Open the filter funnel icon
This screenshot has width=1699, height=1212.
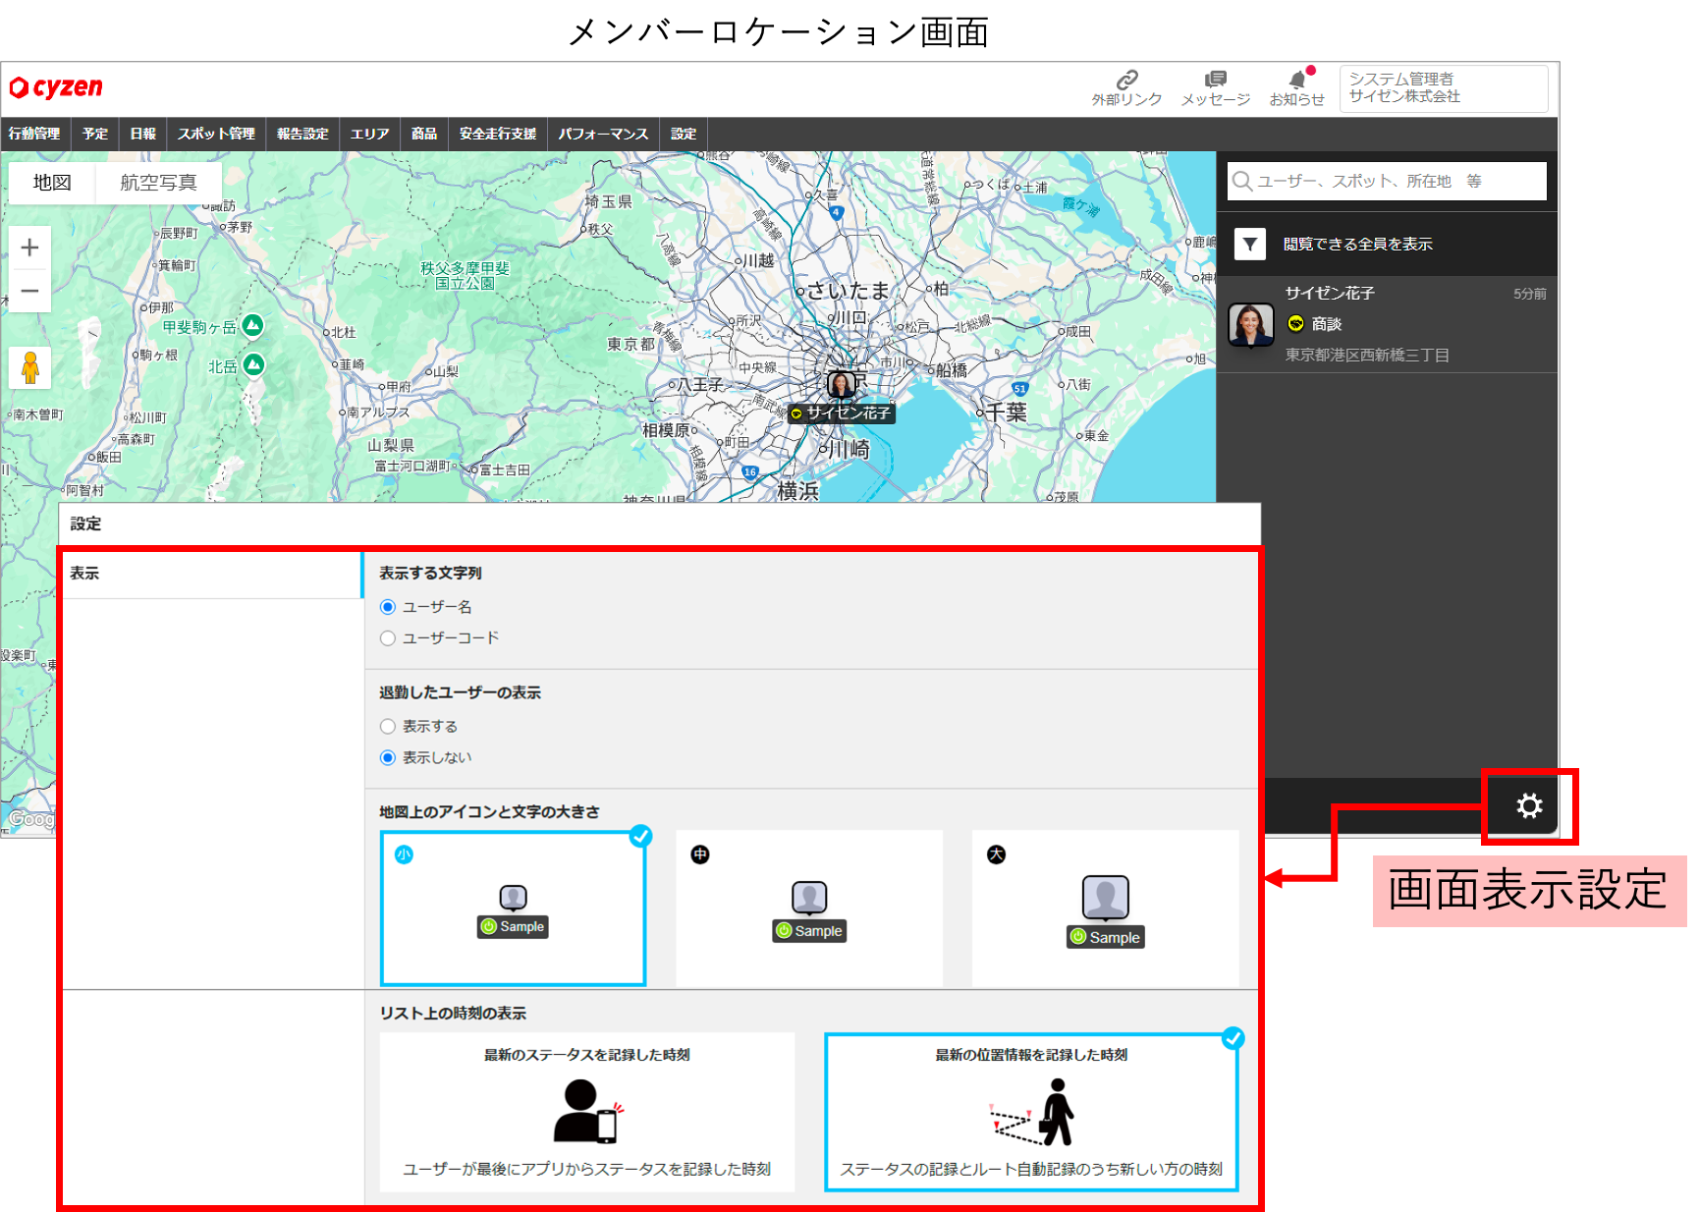point(1250,244)
